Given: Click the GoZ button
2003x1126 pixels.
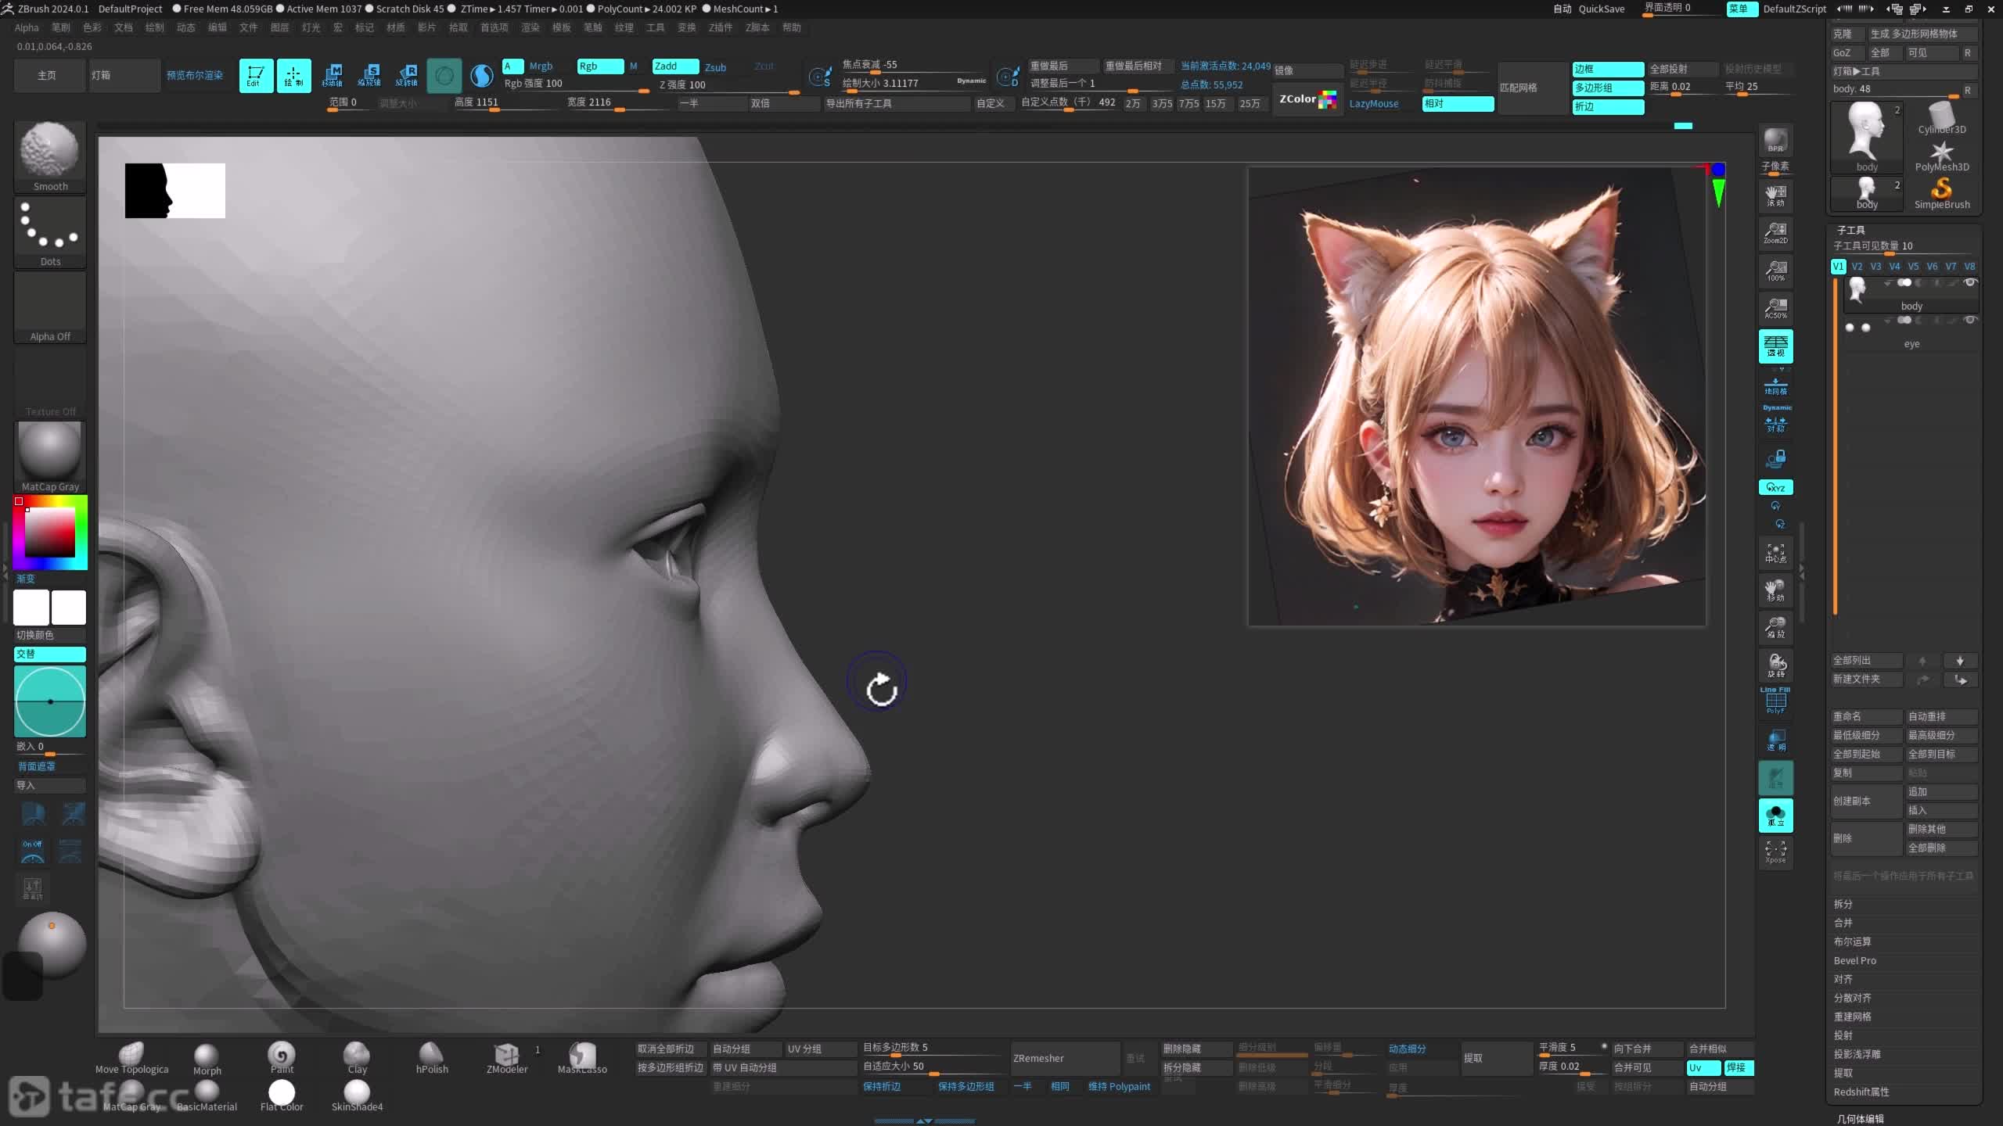Looking at the screenshot, I should click(1847, 52).
